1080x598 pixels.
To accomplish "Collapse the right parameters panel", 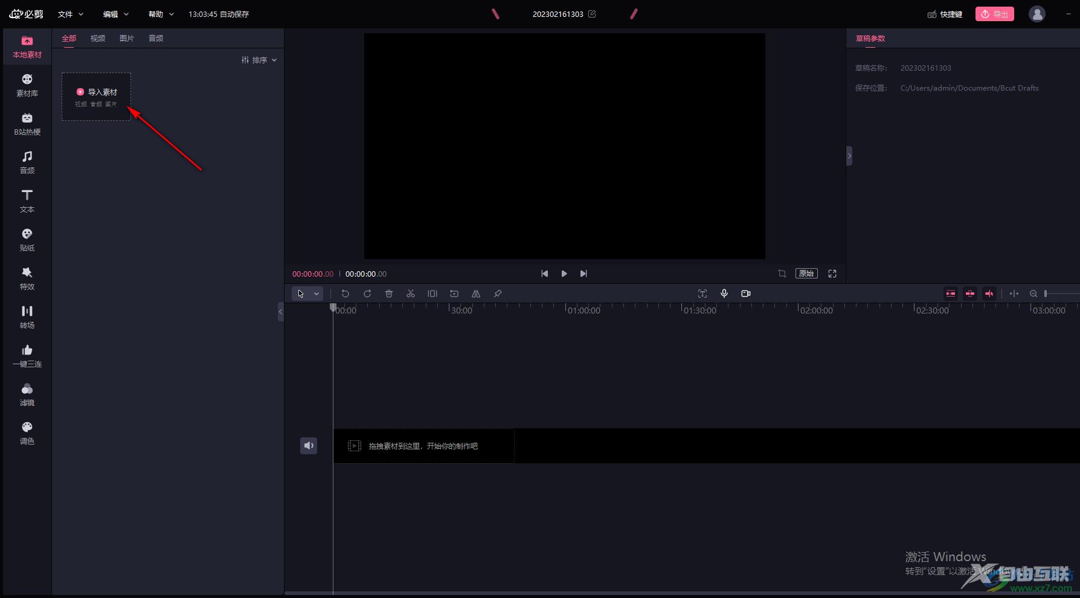I will coord(849,156).
